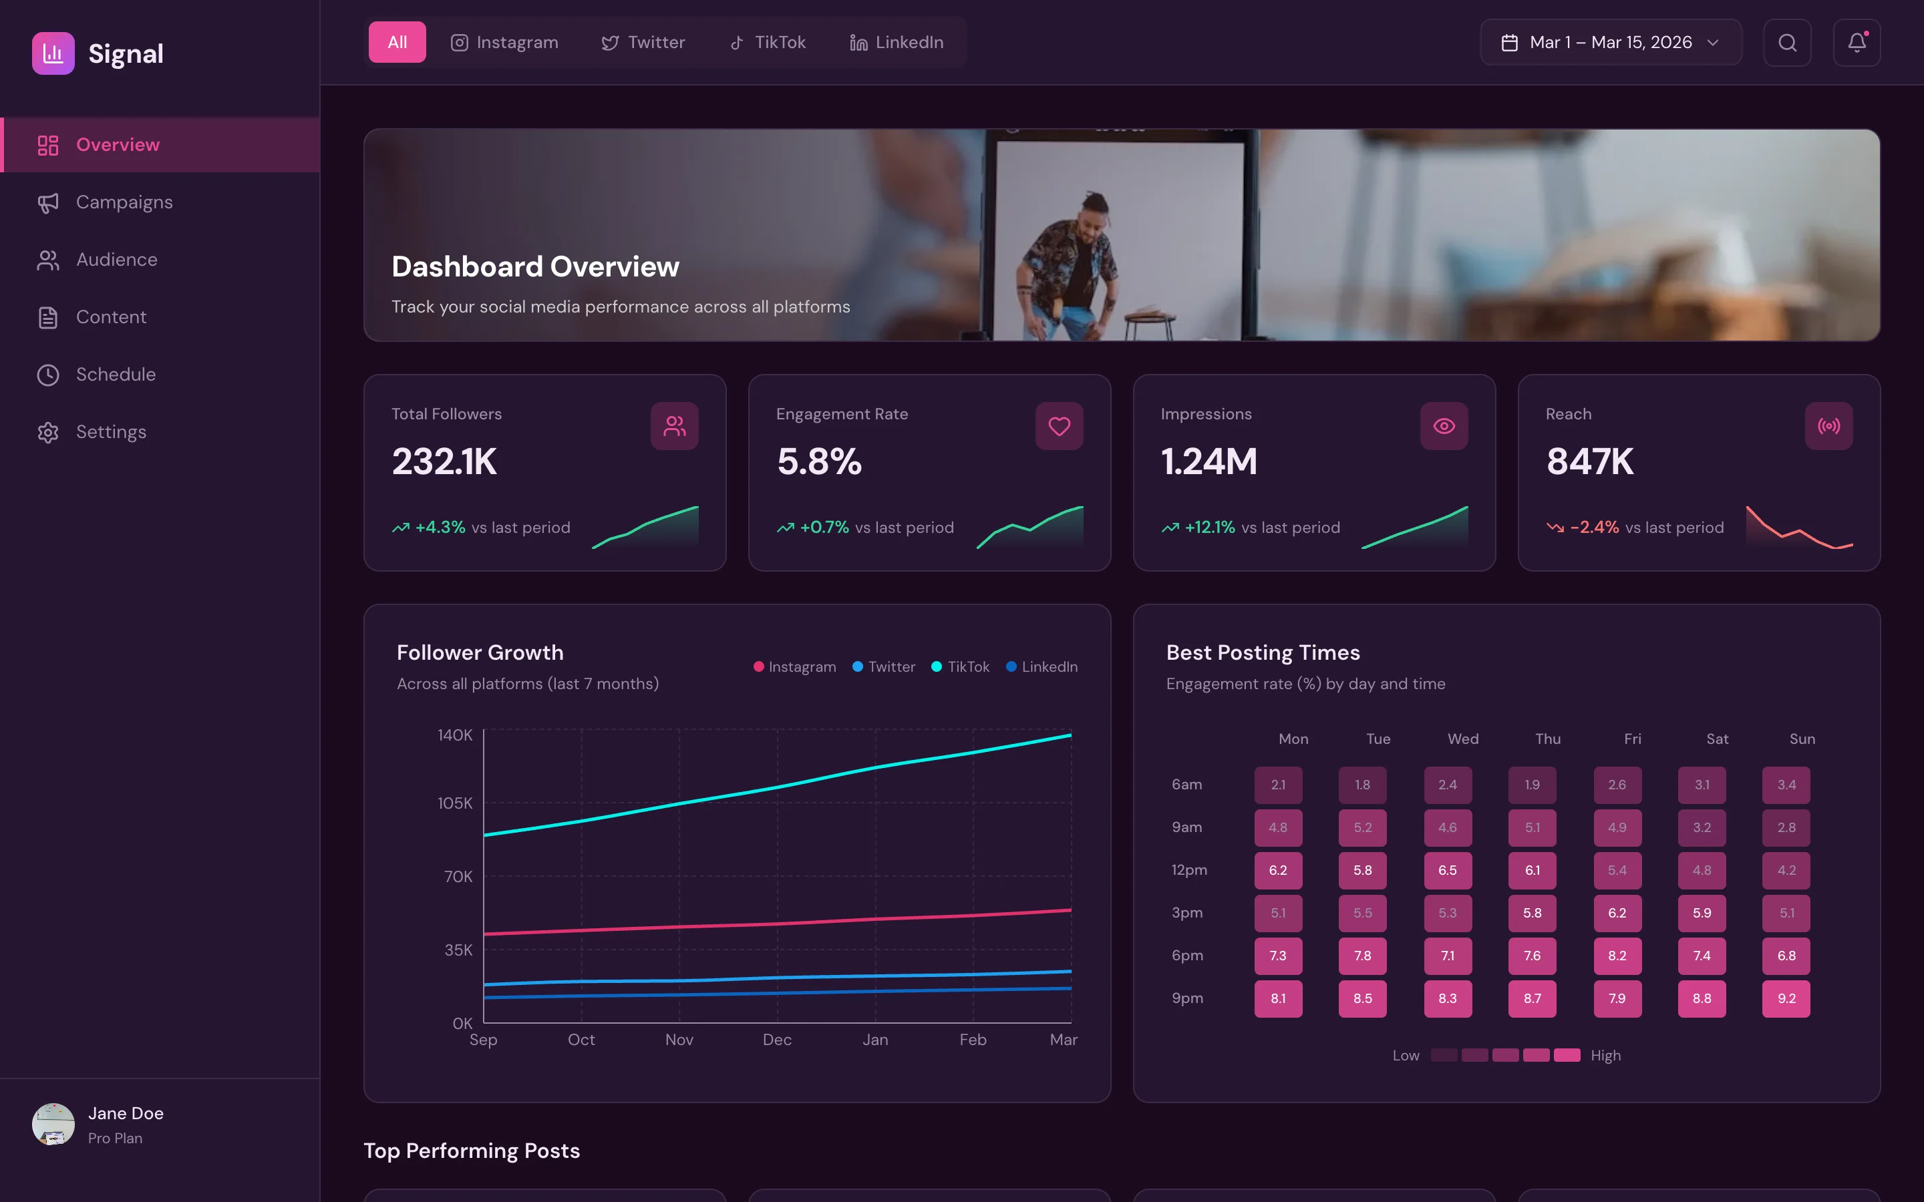Toggle Instagram series in Follower Growth legend
The height and width of the screenshot is (1202, 1924).
(x=794, y=666)
